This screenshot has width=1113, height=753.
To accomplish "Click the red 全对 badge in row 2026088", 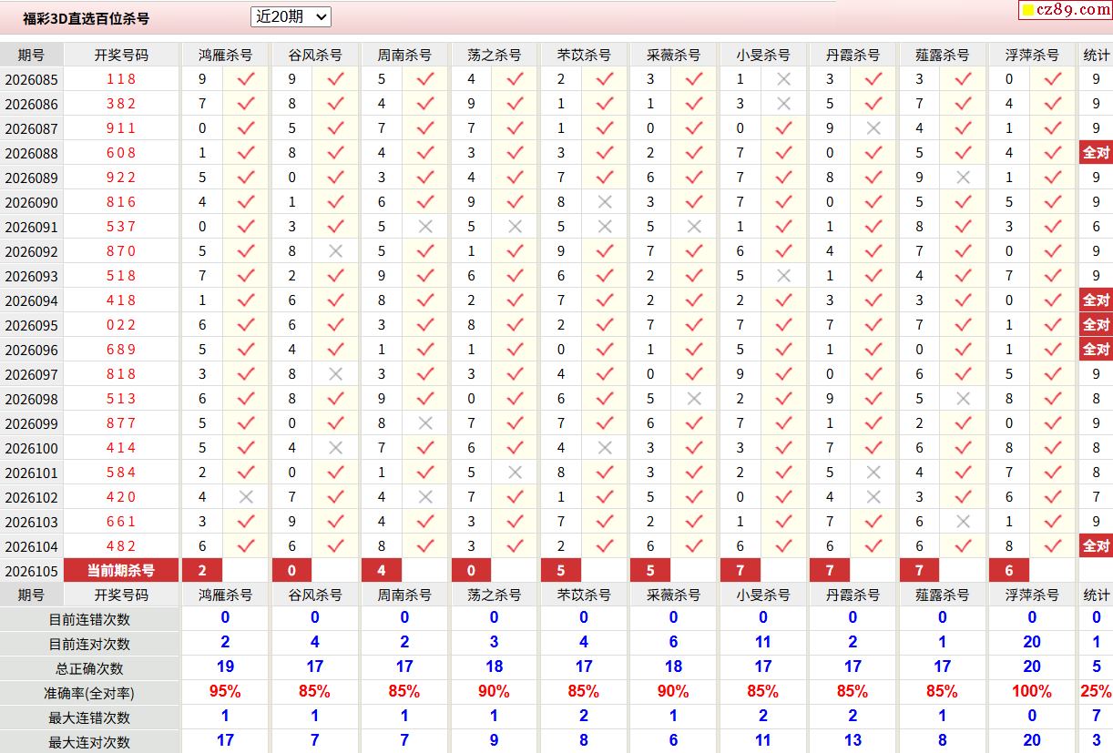I will point(1096,153).
